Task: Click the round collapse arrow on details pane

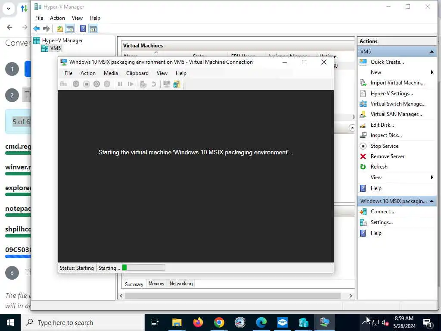Action: [x=352, y=128]
